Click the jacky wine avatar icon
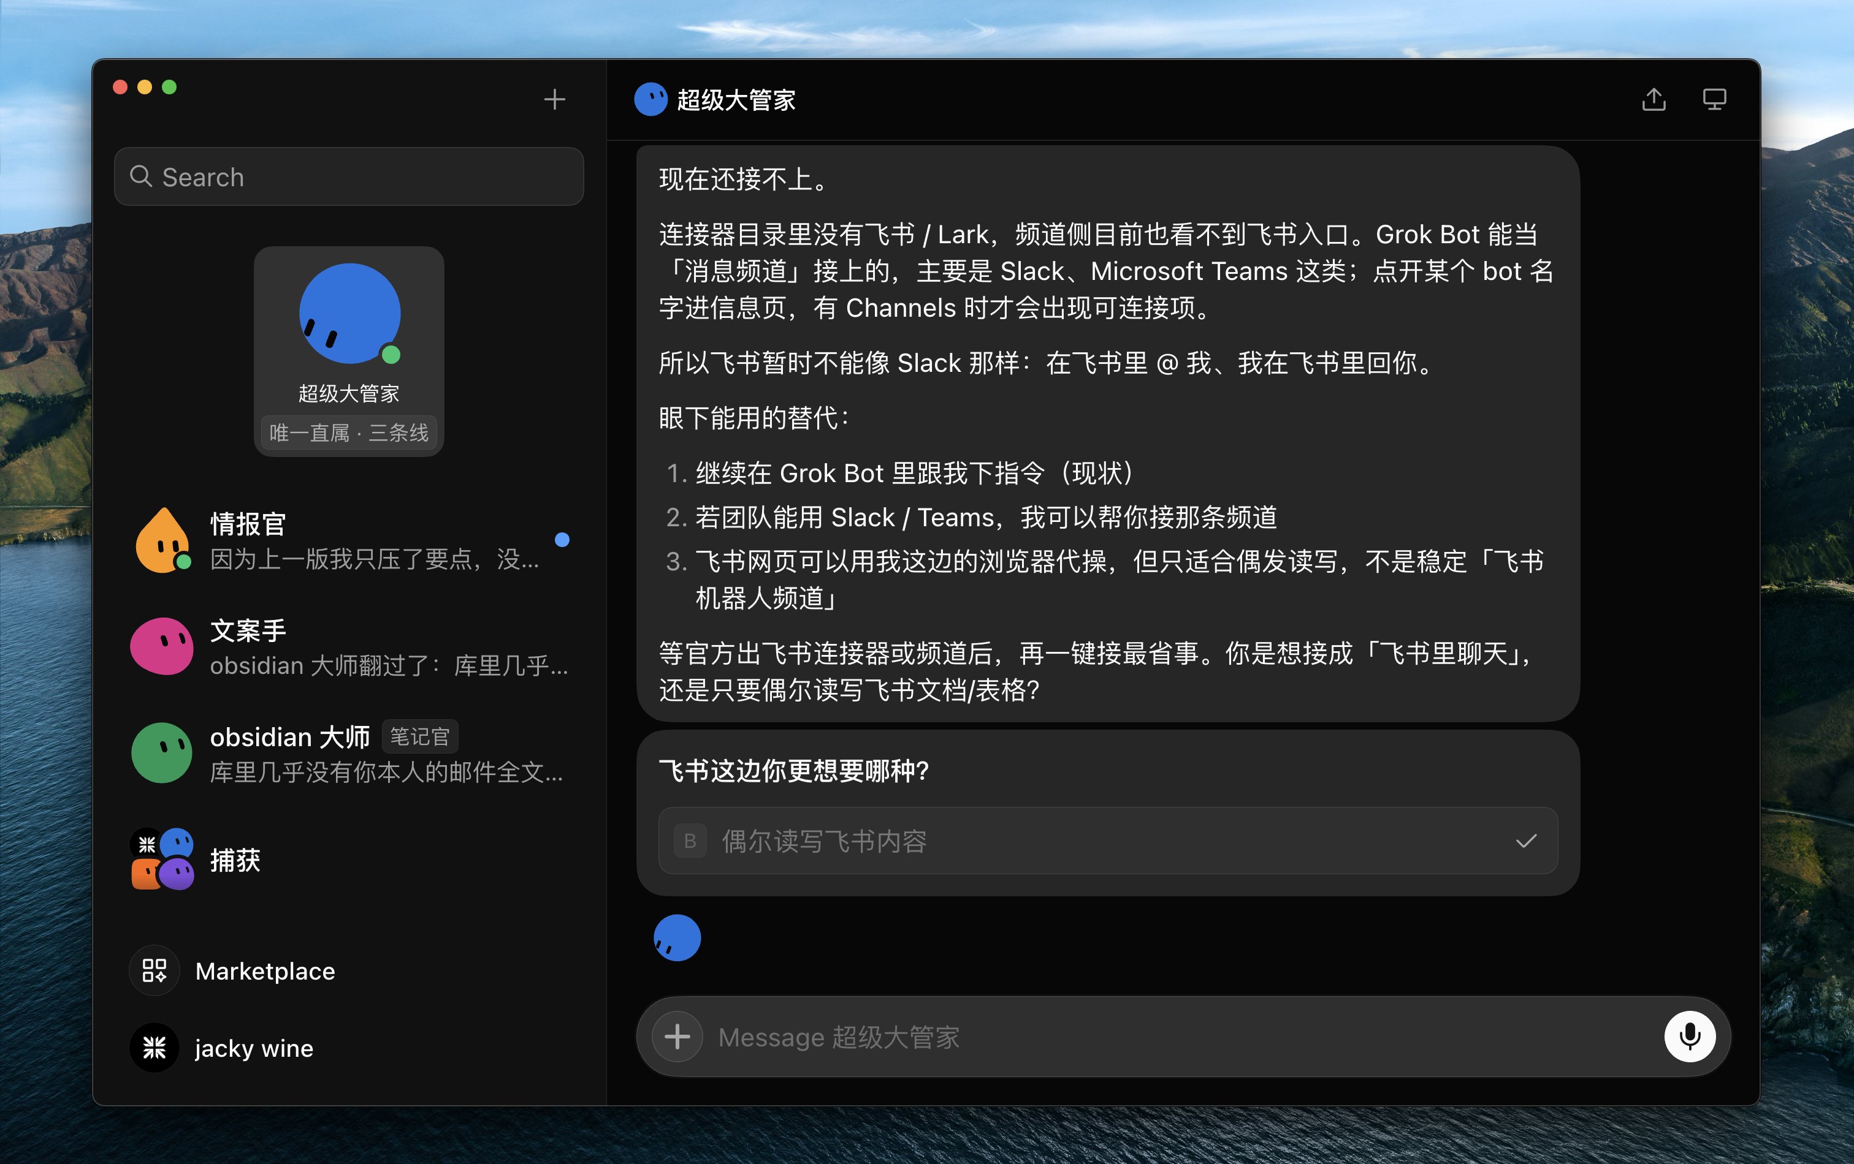 point(154,1048)
